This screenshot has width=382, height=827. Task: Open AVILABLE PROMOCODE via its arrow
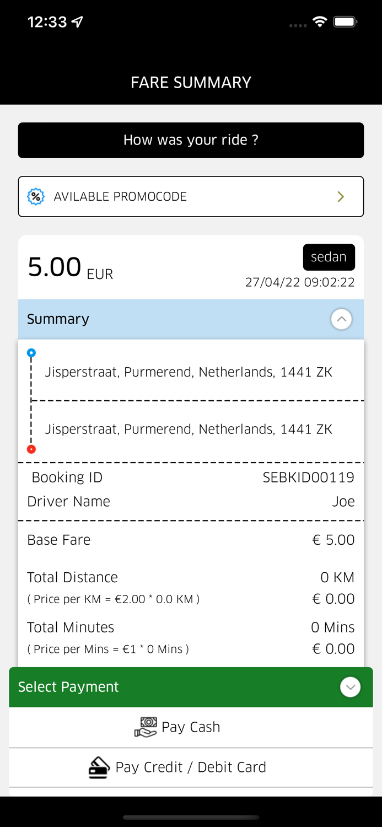coord(341,196)
